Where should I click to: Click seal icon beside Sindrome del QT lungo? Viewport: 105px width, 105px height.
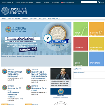tap(4, 87)
